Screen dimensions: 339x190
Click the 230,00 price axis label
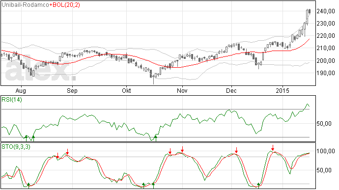(x=326, y=24)
